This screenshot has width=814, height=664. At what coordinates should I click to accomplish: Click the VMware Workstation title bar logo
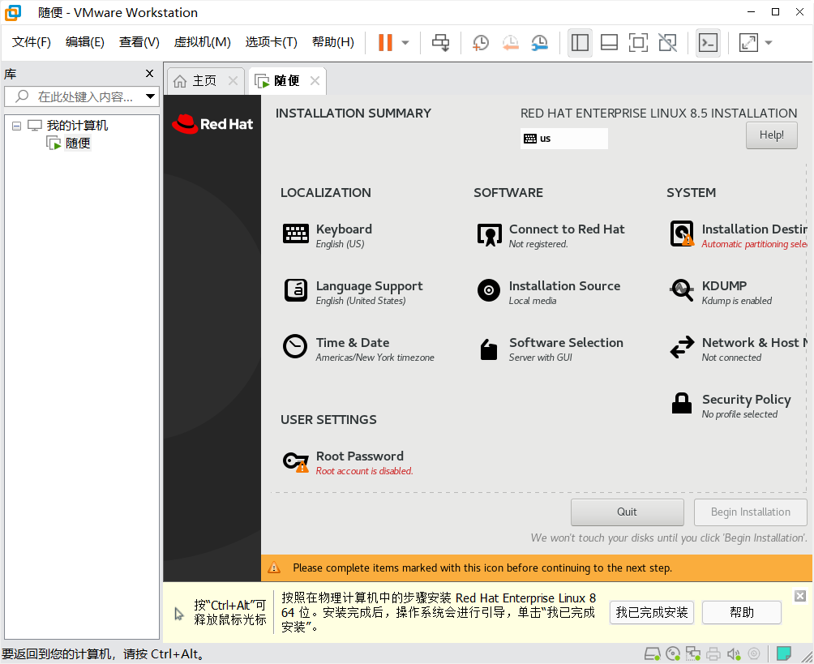[13, 12]
